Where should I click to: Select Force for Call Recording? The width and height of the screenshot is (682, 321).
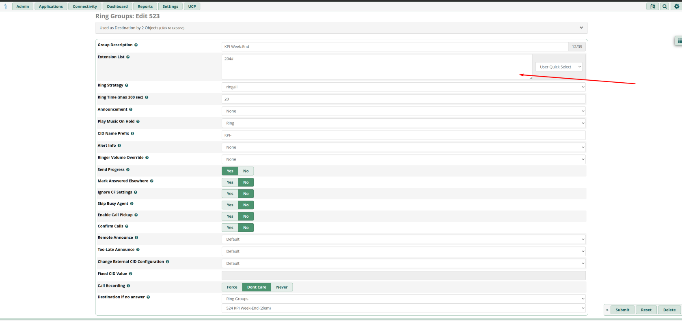[232, 287]
